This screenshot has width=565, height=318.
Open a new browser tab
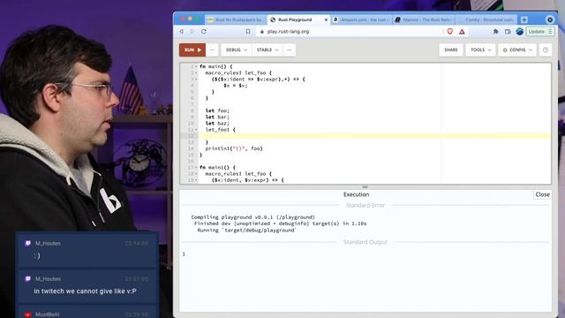click(524, 19)
